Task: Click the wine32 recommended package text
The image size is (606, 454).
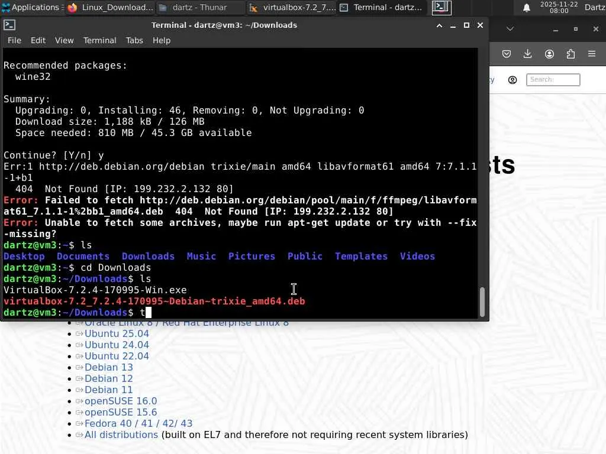Action: 33,76
